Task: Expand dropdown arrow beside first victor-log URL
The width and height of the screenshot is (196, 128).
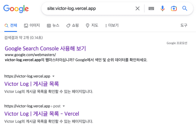Action: point(54,76)
